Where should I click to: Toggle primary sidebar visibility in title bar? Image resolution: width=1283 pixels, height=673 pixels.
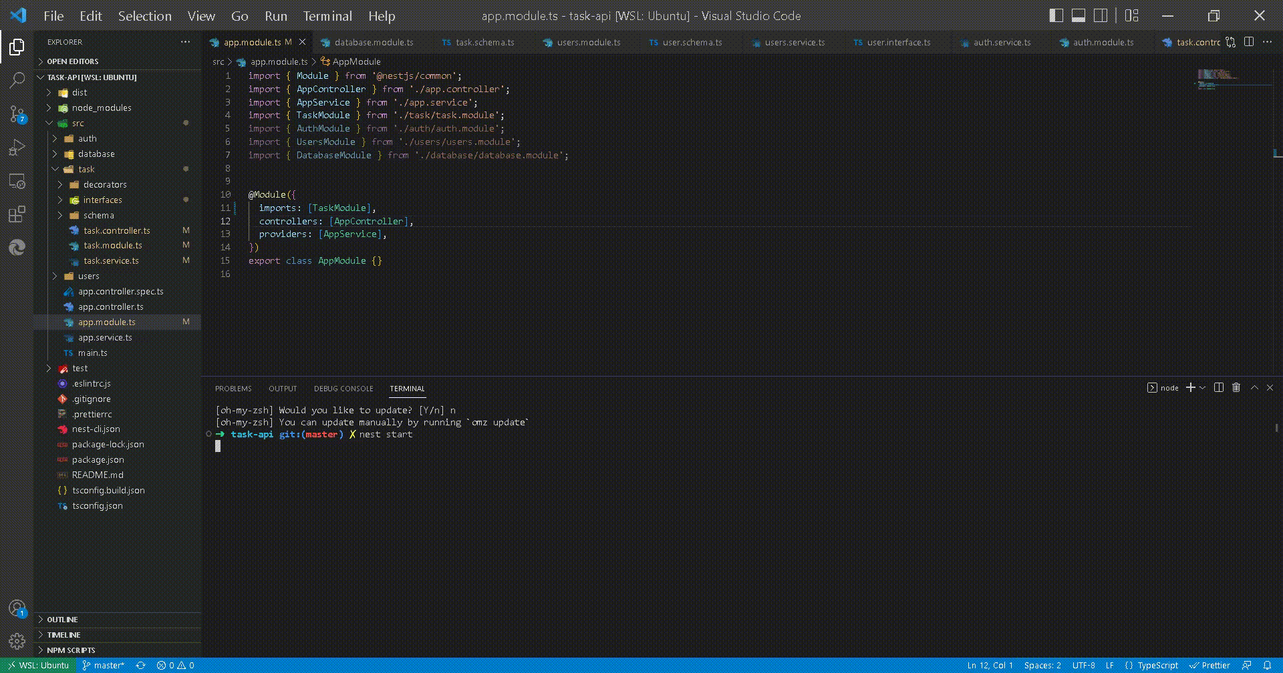click(1056, 16)
